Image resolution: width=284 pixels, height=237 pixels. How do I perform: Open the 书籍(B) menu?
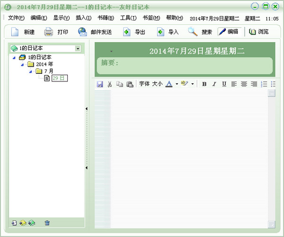(x=106, y=18)
